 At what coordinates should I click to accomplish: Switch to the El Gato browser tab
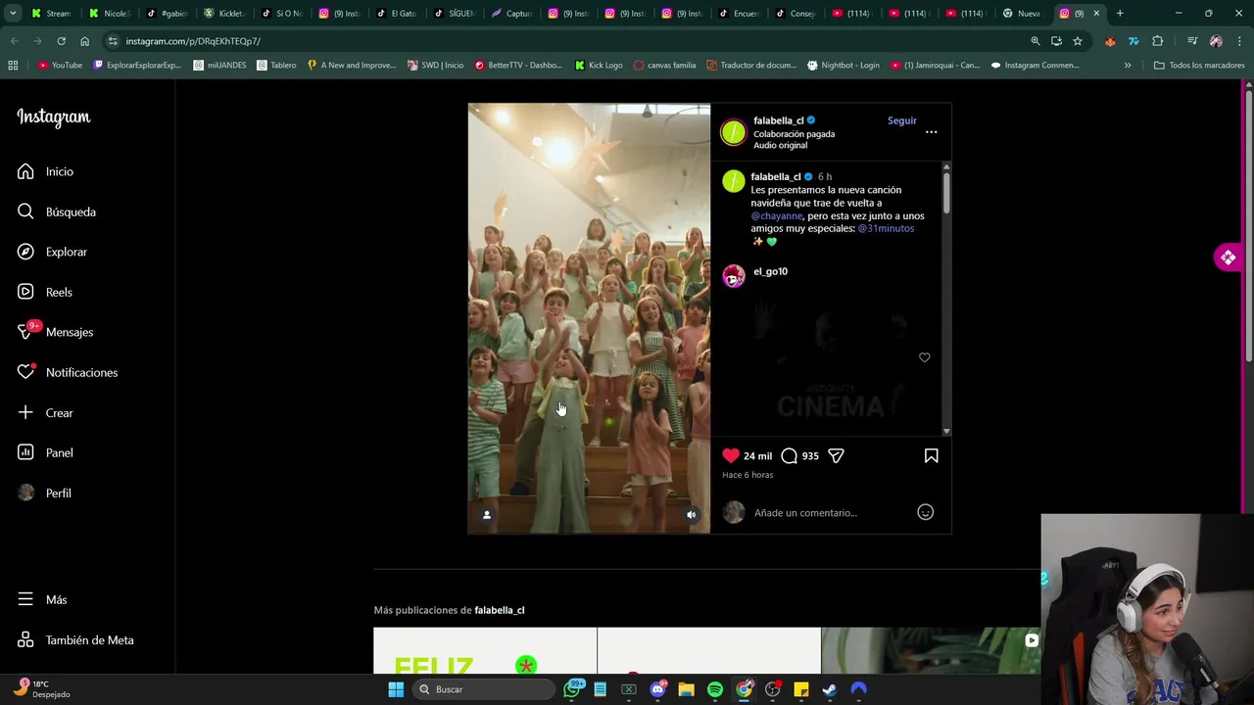click(x=396, y=14)
